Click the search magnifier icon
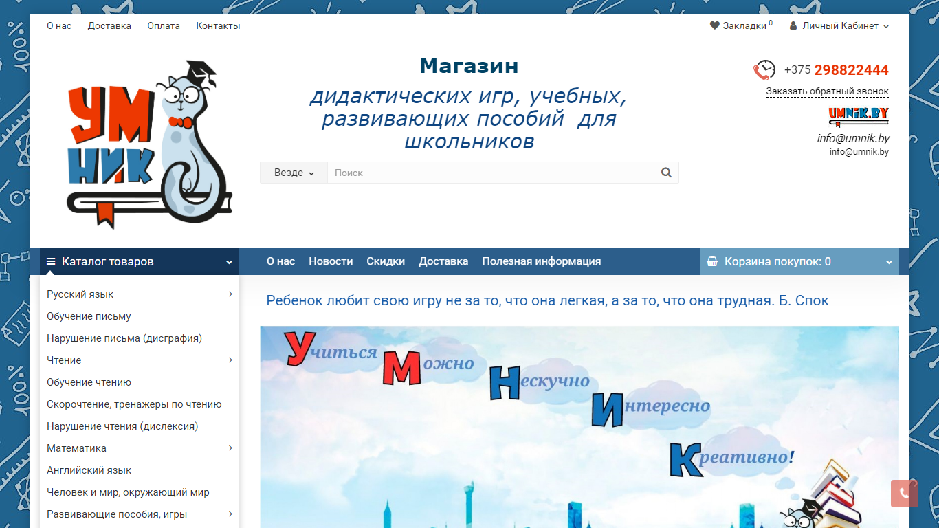Viewport: 939px width, 528px height. pos(666,173)
